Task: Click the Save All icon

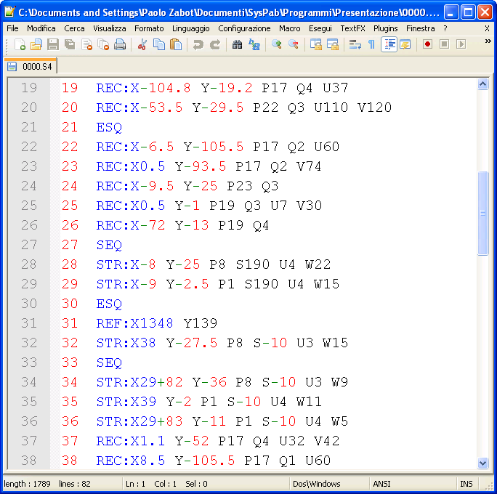Action: [70, 44]
